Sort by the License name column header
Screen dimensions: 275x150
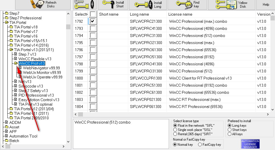[180, 14]
